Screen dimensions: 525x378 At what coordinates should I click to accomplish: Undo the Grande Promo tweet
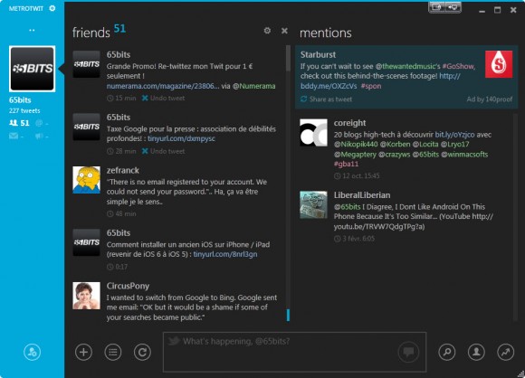[x=163, y=98]
